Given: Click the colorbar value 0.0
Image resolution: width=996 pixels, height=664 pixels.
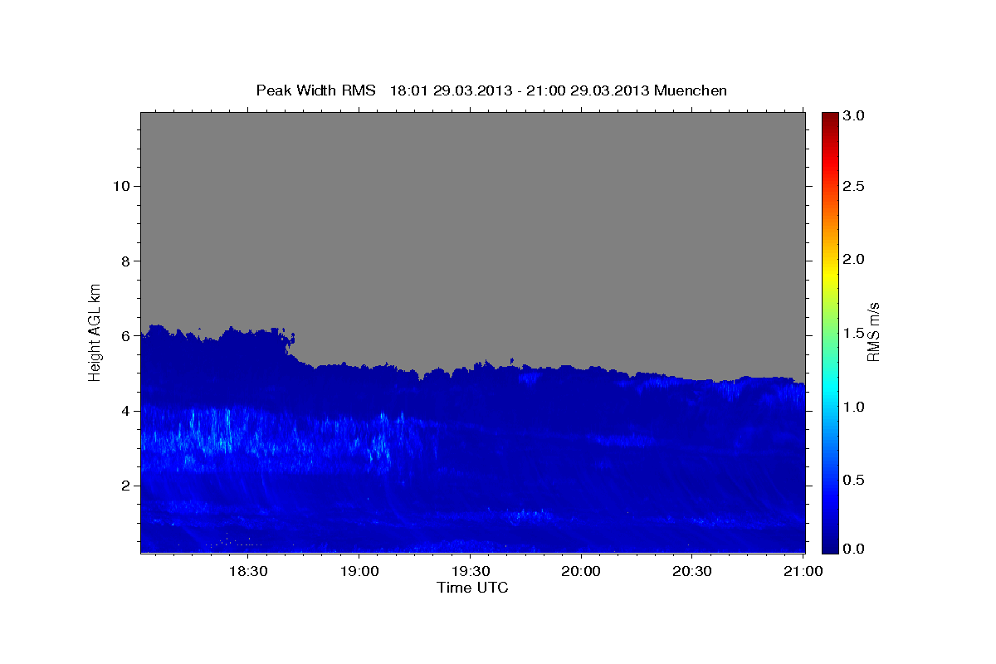Looking at the screenshot, I should tap(854, 549).
